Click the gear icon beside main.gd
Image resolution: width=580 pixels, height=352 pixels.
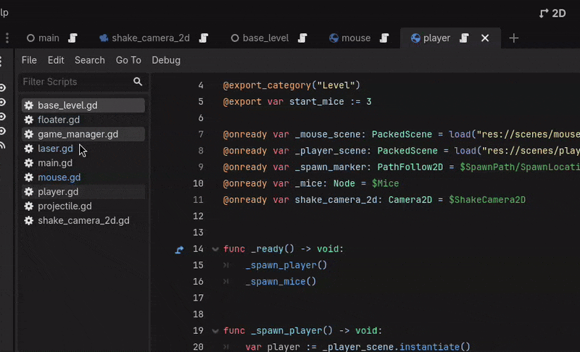click(29, 163)
